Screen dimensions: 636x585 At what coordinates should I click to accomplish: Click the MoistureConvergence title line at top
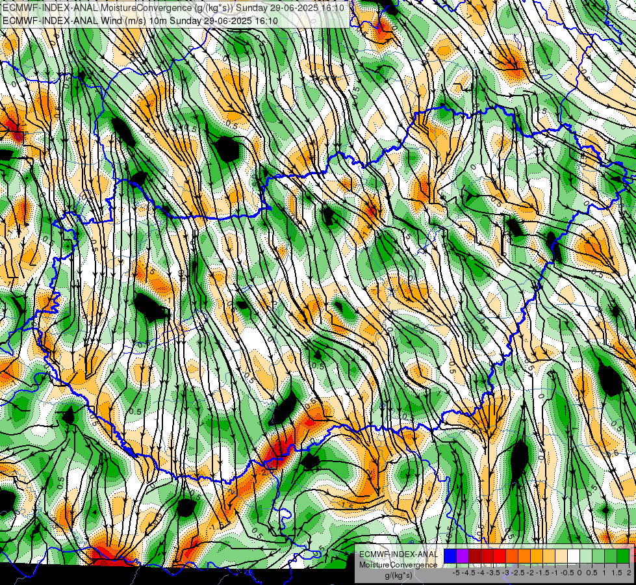pos(173,8)
